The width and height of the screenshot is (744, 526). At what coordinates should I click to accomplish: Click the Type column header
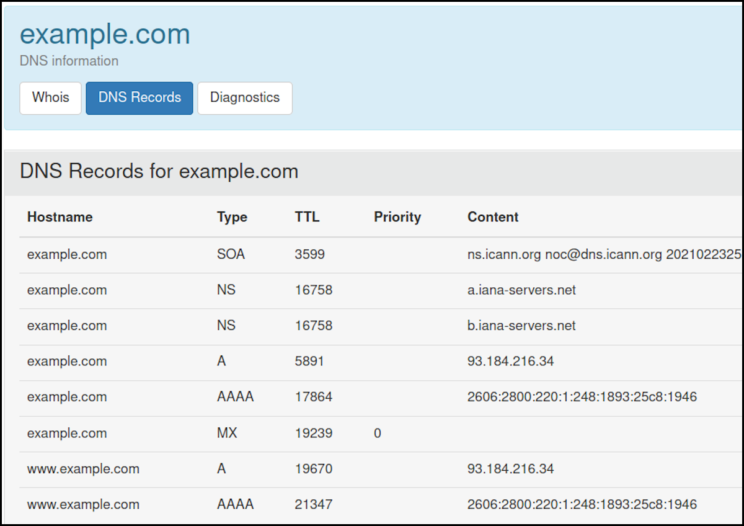pos(232,217)
